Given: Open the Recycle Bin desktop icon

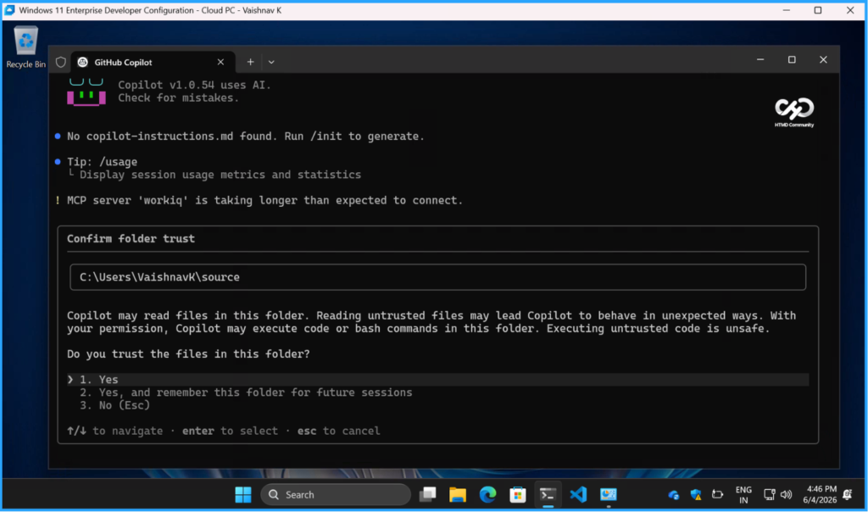Looking at the screenshot, I should point(25,47).
